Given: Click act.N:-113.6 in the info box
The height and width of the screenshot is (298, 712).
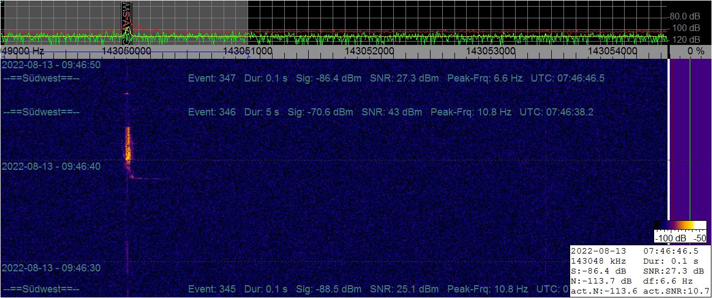Looking at the screenshot, I should click(604, 291).
